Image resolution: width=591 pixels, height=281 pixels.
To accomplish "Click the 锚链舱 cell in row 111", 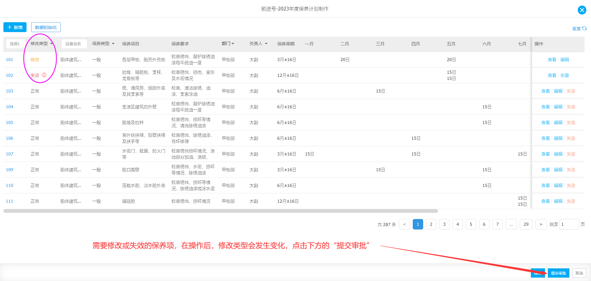I will [128, 201].
